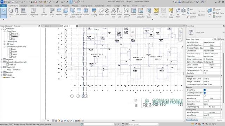Enable the Sun Path checkbox
The height and width of the screenshot is (126, 225).
[205, 73]
